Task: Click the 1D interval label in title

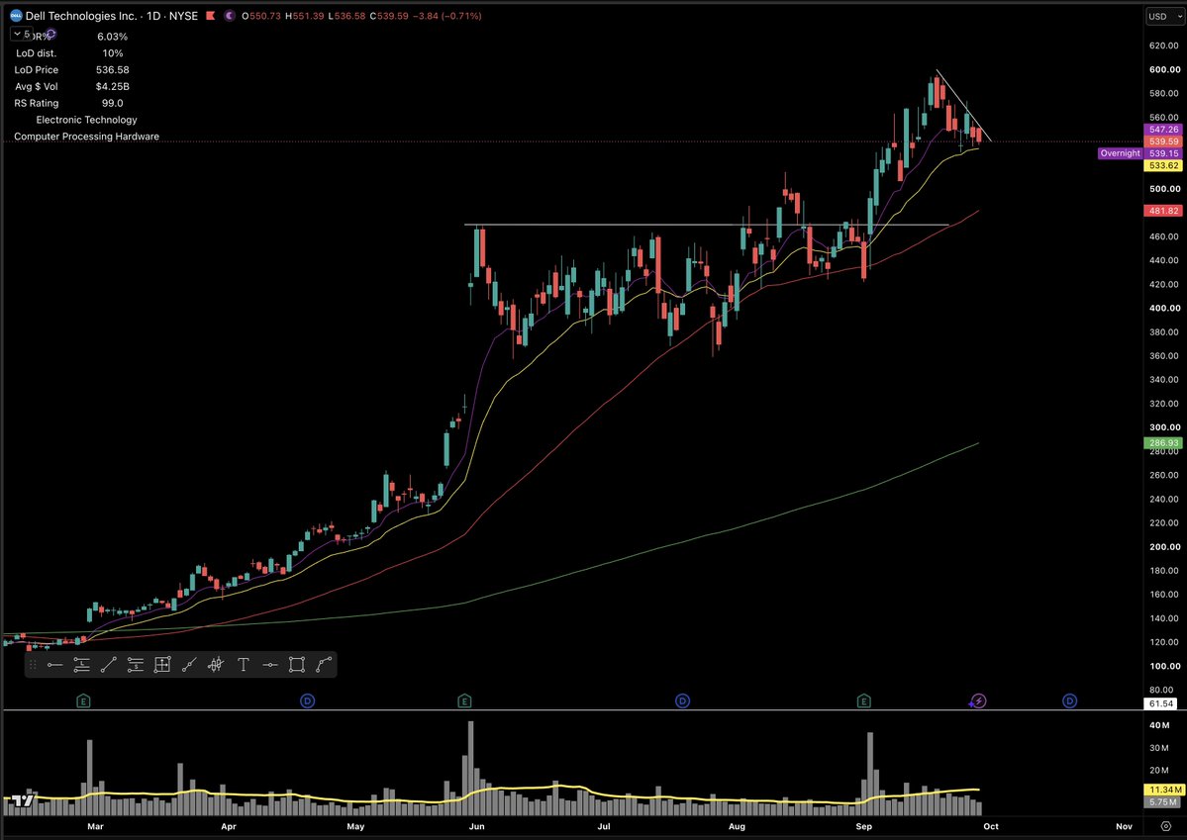Action: tap(153, 16)
